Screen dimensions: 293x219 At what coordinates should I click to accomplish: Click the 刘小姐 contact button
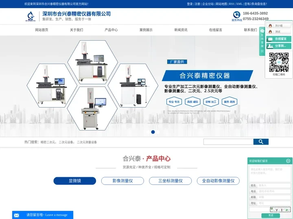coord(279,26)
